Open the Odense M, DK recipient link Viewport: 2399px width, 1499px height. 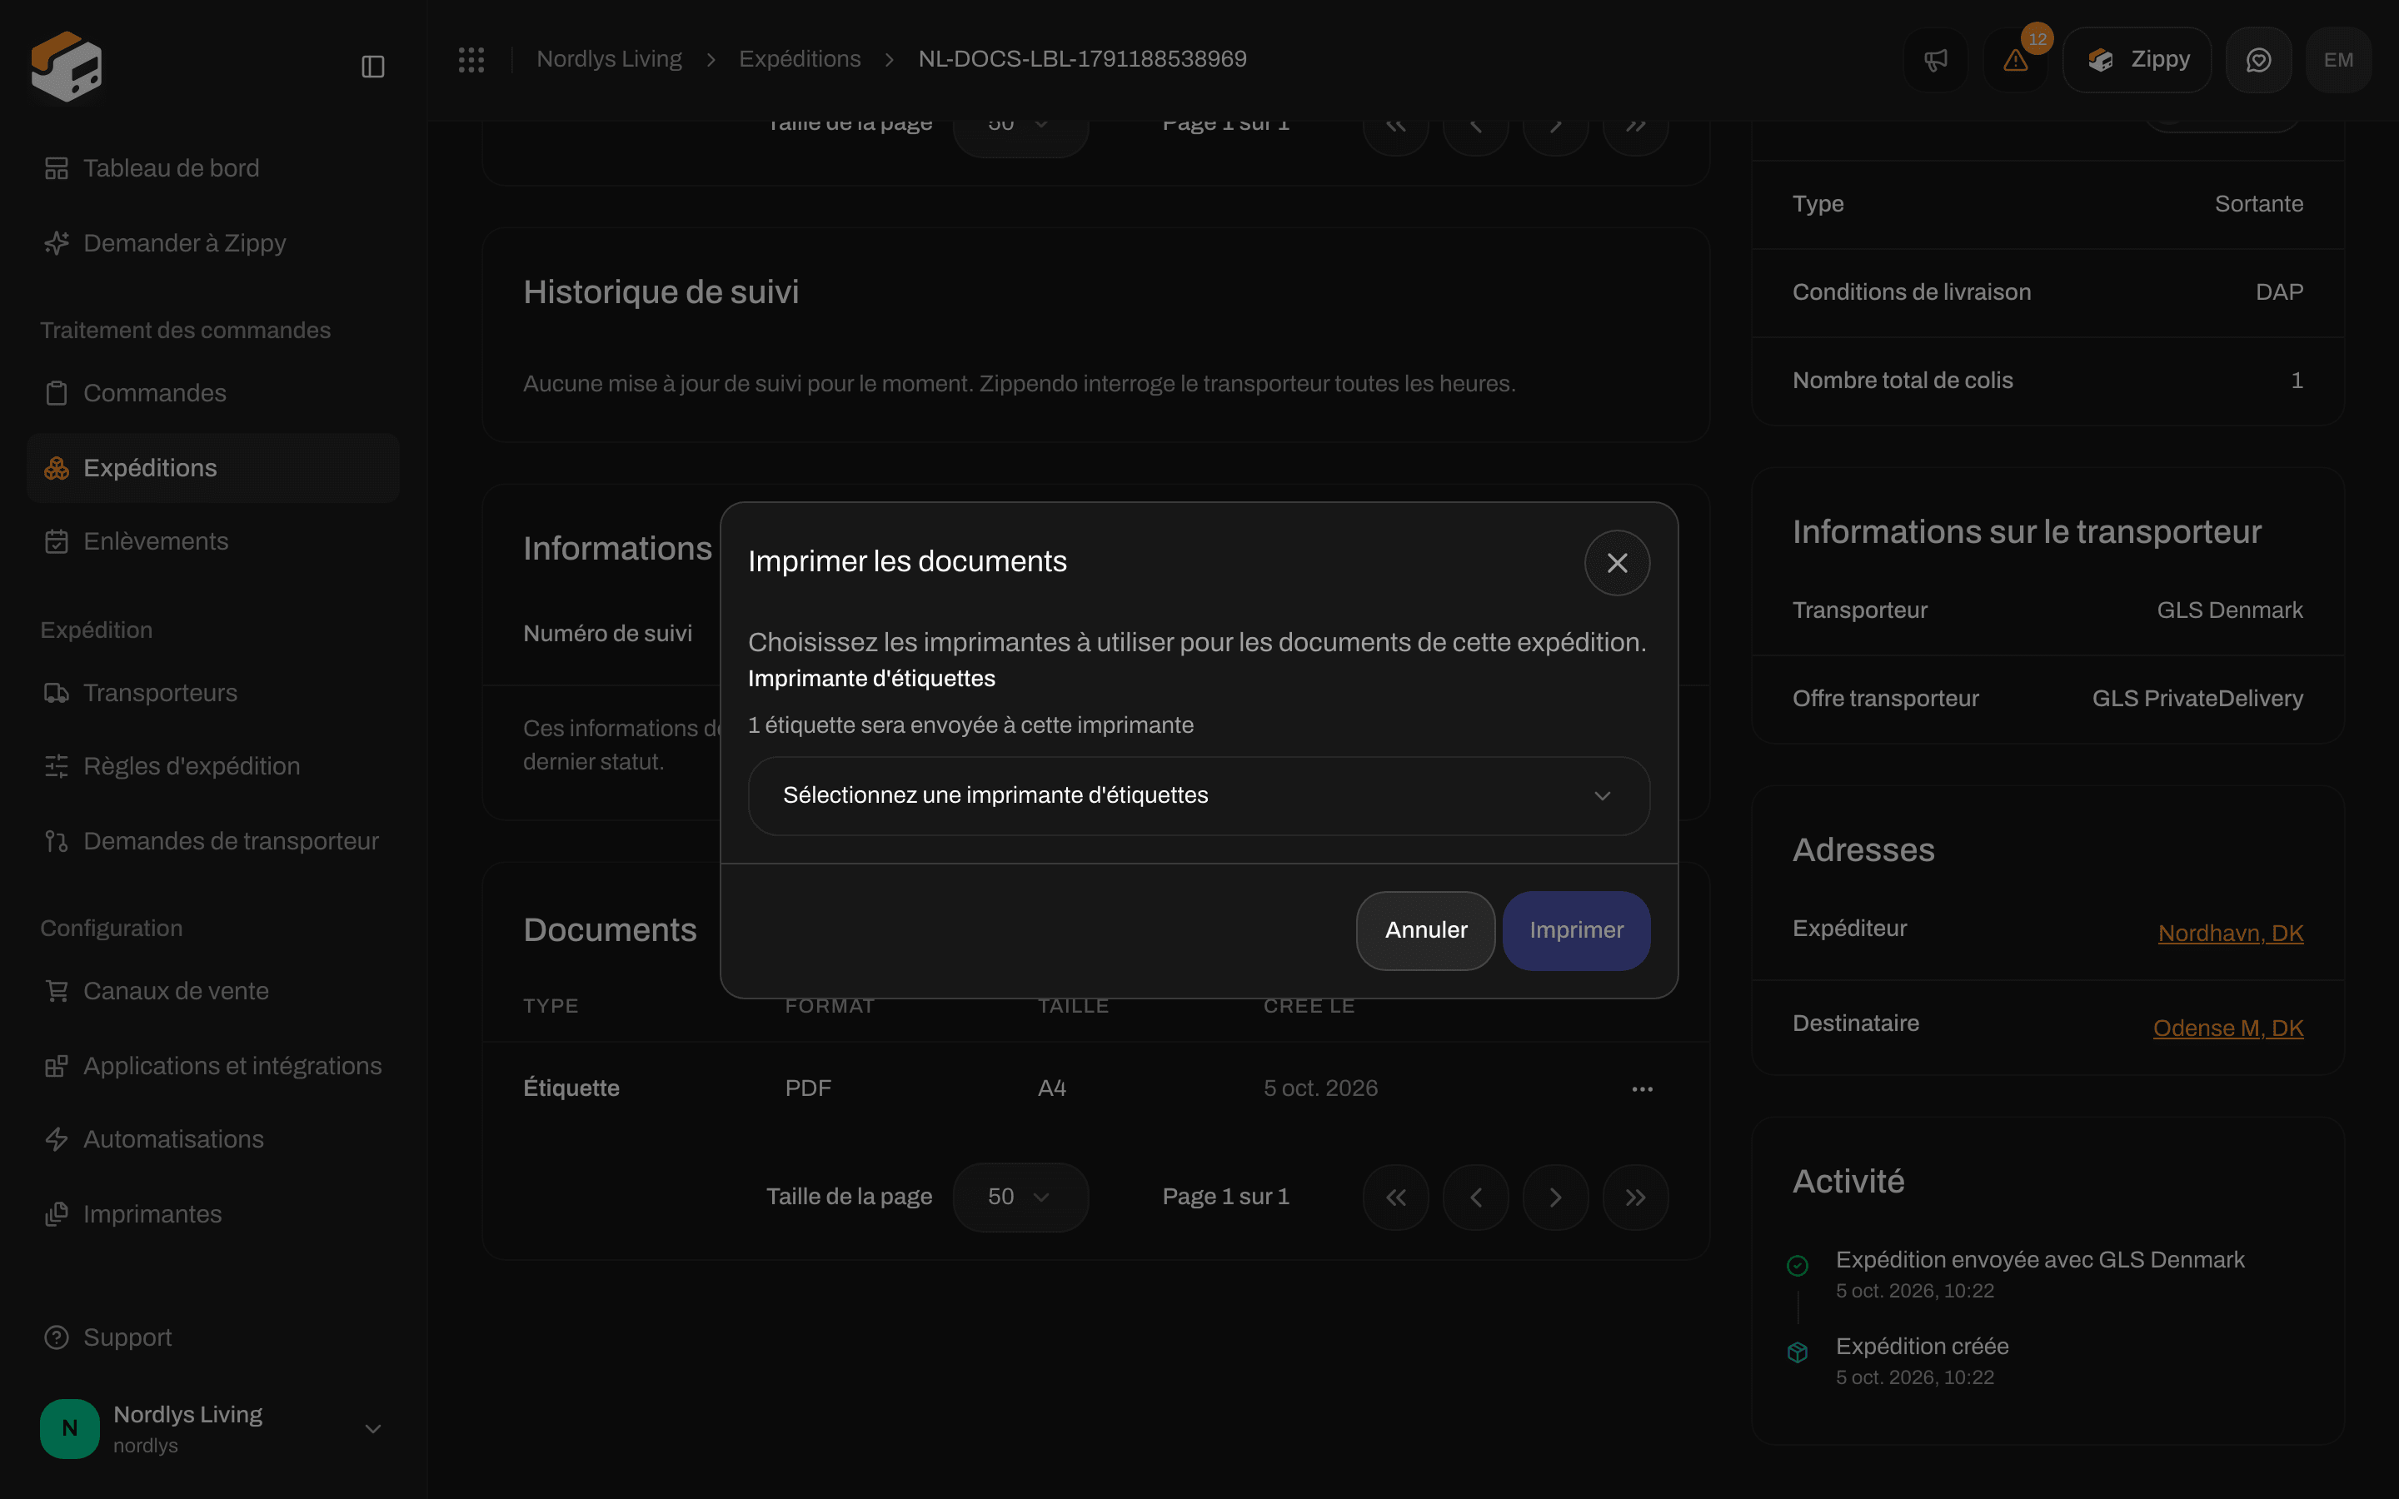[x=2227, y=1028]
